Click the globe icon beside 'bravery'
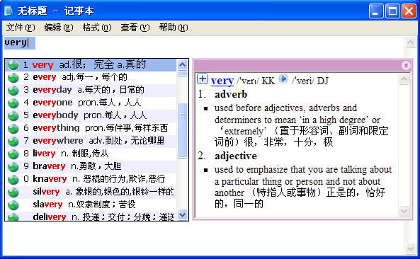This screenshot has width=420, height=259. (13, 167)
